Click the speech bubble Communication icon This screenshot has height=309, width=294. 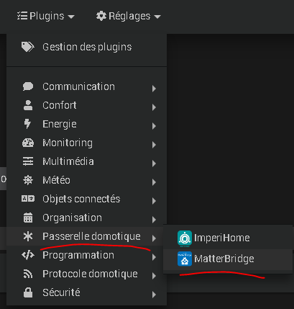pos(28,86)
